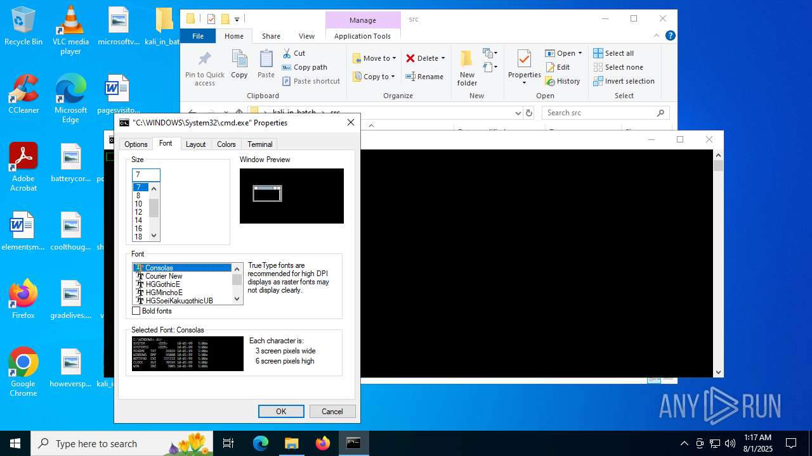Open the Share ribbon tab
This screenshot has height=456, width=812.
tap(271, 36)
